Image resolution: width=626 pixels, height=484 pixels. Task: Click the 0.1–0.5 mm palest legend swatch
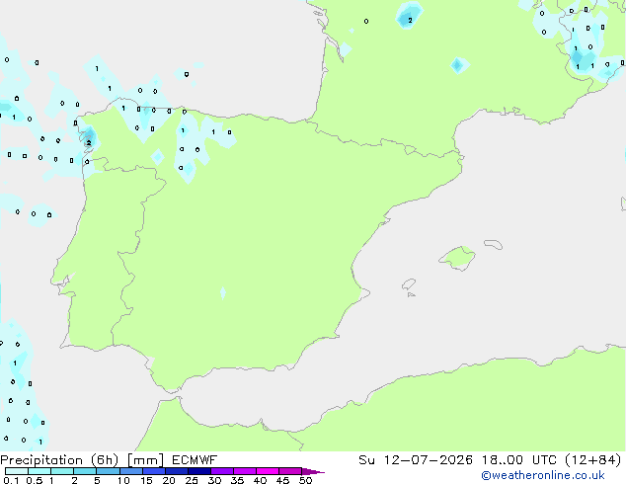pyautogui.click(x=17, y=471)
